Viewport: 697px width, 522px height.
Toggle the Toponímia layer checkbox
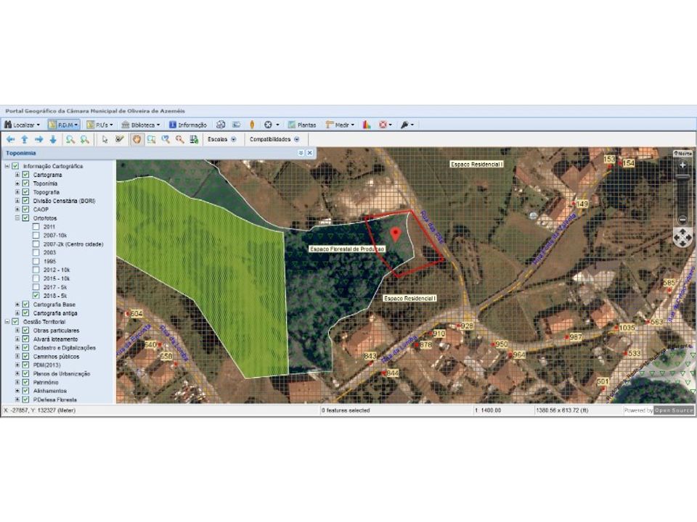coord(26,183)
